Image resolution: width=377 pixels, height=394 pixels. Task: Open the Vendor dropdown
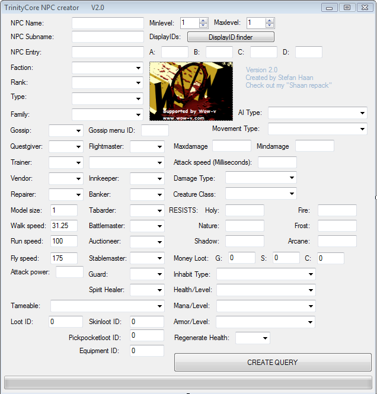[x=66, y=179]
